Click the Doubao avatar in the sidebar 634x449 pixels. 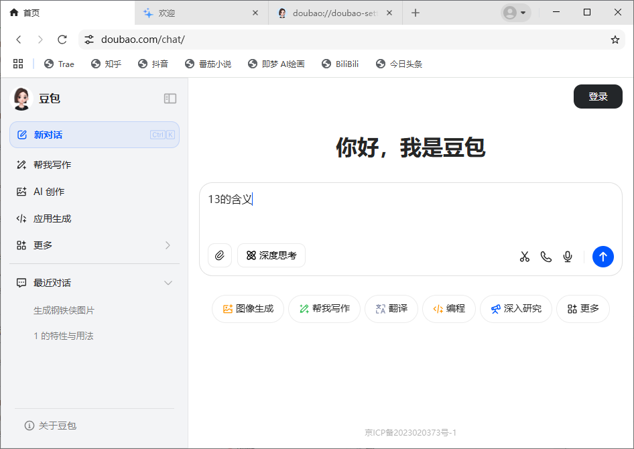[x=21, y=99]
